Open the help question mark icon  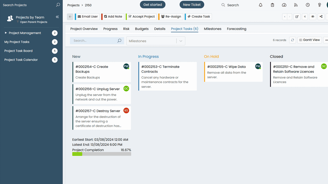tap(320, 5)
